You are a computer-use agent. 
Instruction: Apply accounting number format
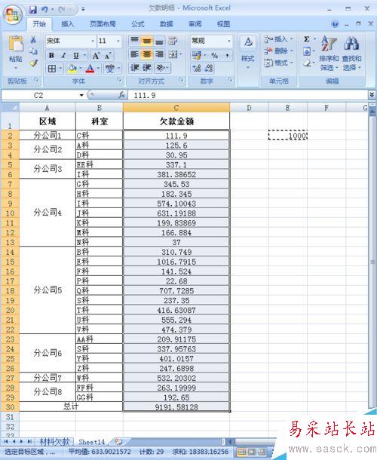[196, 55]
